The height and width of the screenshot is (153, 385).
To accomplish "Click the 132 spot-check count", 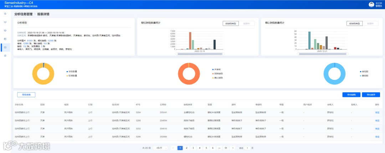I will tap(25, 46).
